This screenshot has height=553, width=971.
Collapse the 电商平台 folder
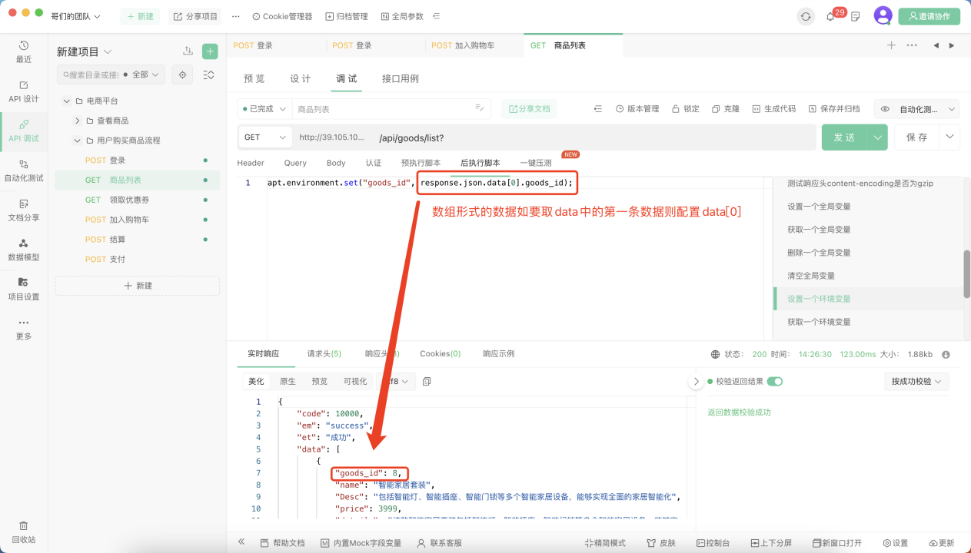point(67,101)
